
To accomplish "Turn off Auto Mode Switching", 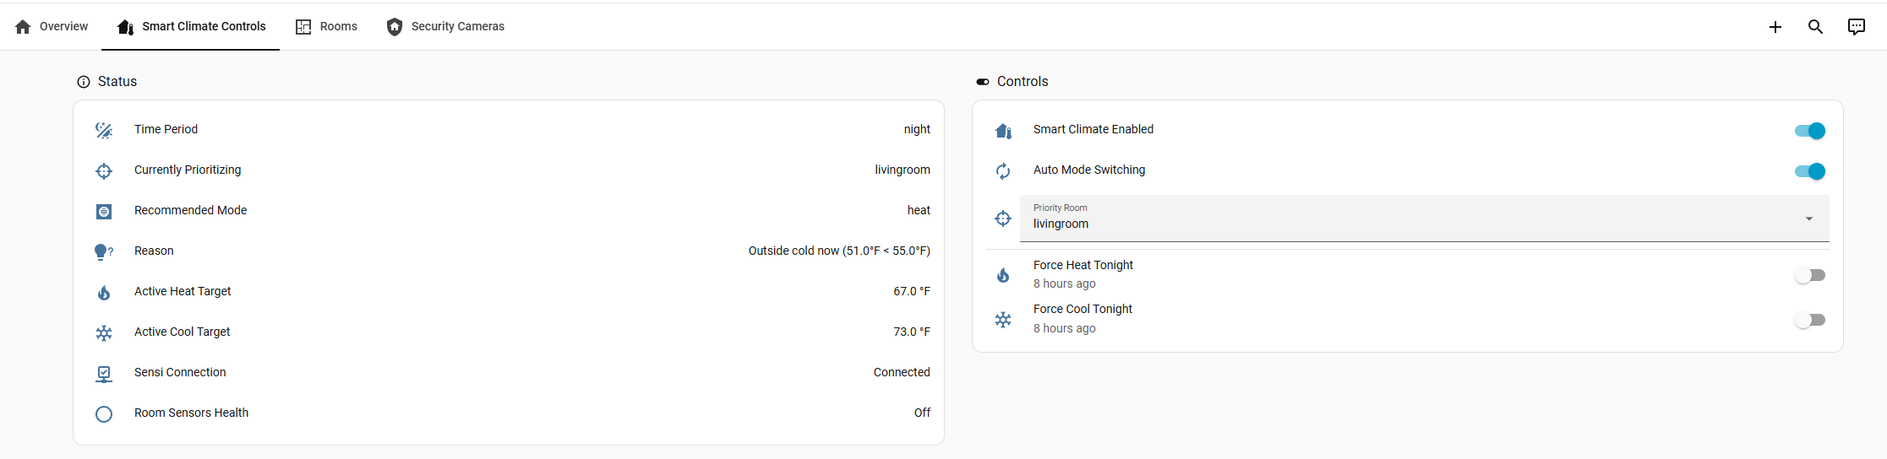I will pos(1809,171).
